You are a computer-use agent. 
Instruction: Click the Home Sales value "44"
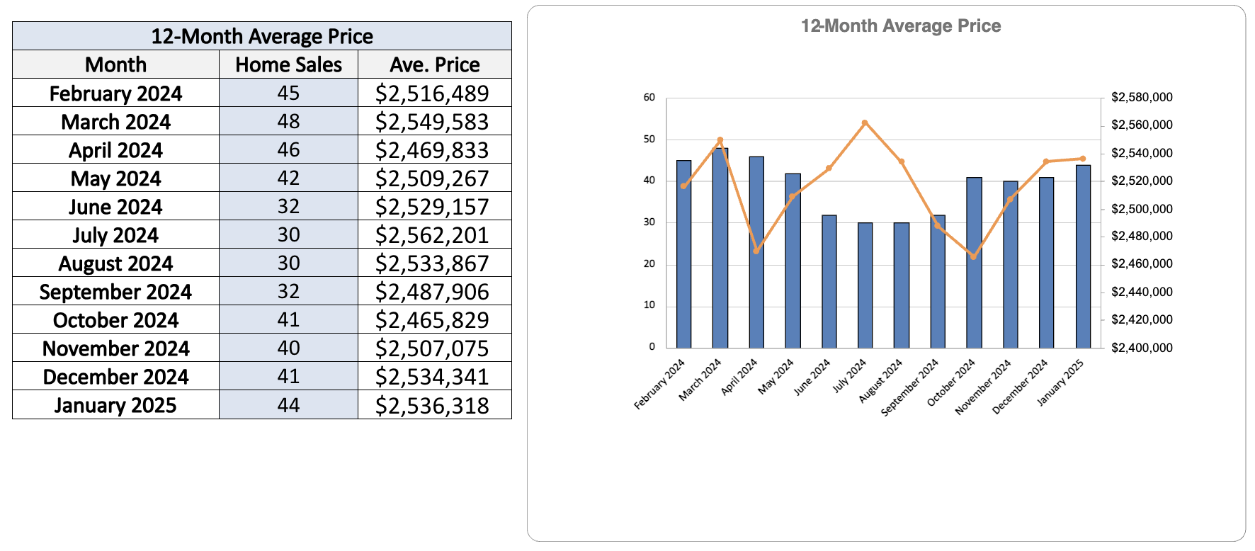(288, 404)
